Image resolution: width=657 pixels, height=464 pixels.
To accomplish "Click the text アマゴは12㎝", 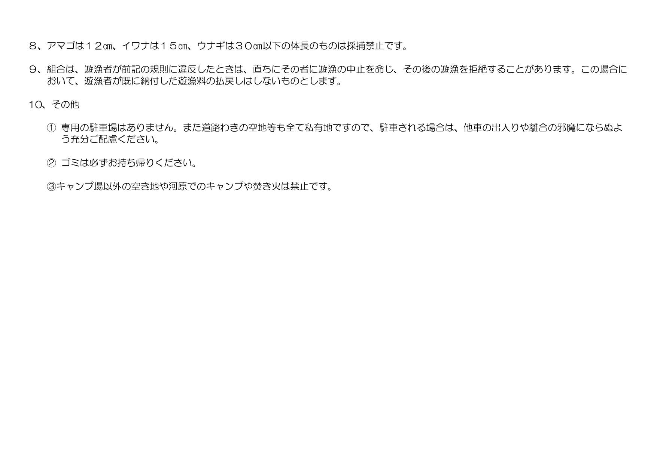I will click(79, 46).
